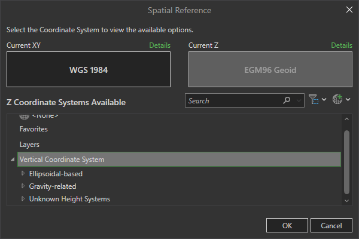Image resolution: width=359 pixels, height=239 pixels.
Task: Expand the Ellipsoidal-based group
Action: 23,174
